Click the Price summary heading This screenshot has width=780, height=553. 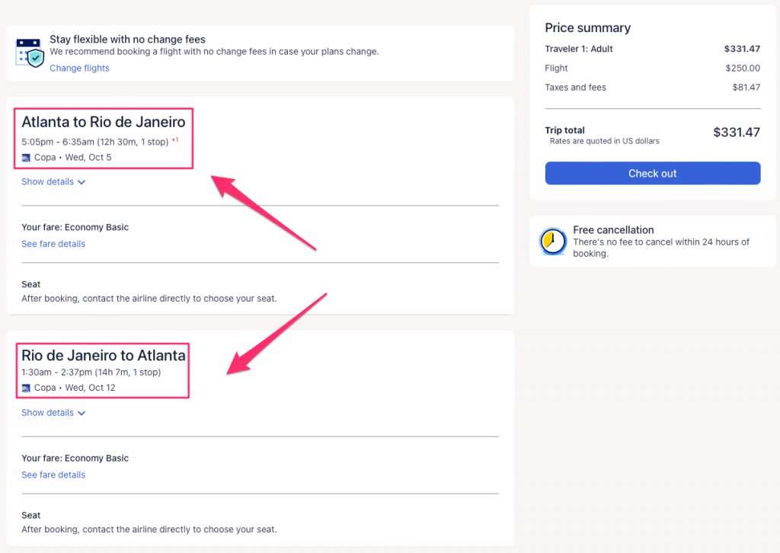(587, 28)
